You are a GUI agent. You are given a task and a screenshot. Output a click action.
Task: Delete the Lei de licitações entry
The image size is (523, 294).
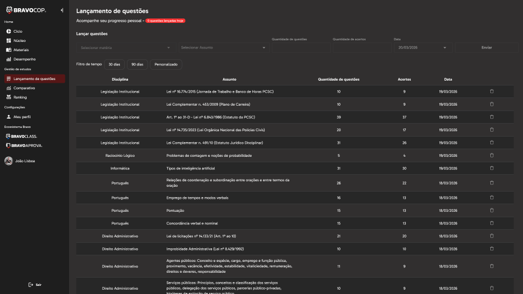(x=491, y=236)
